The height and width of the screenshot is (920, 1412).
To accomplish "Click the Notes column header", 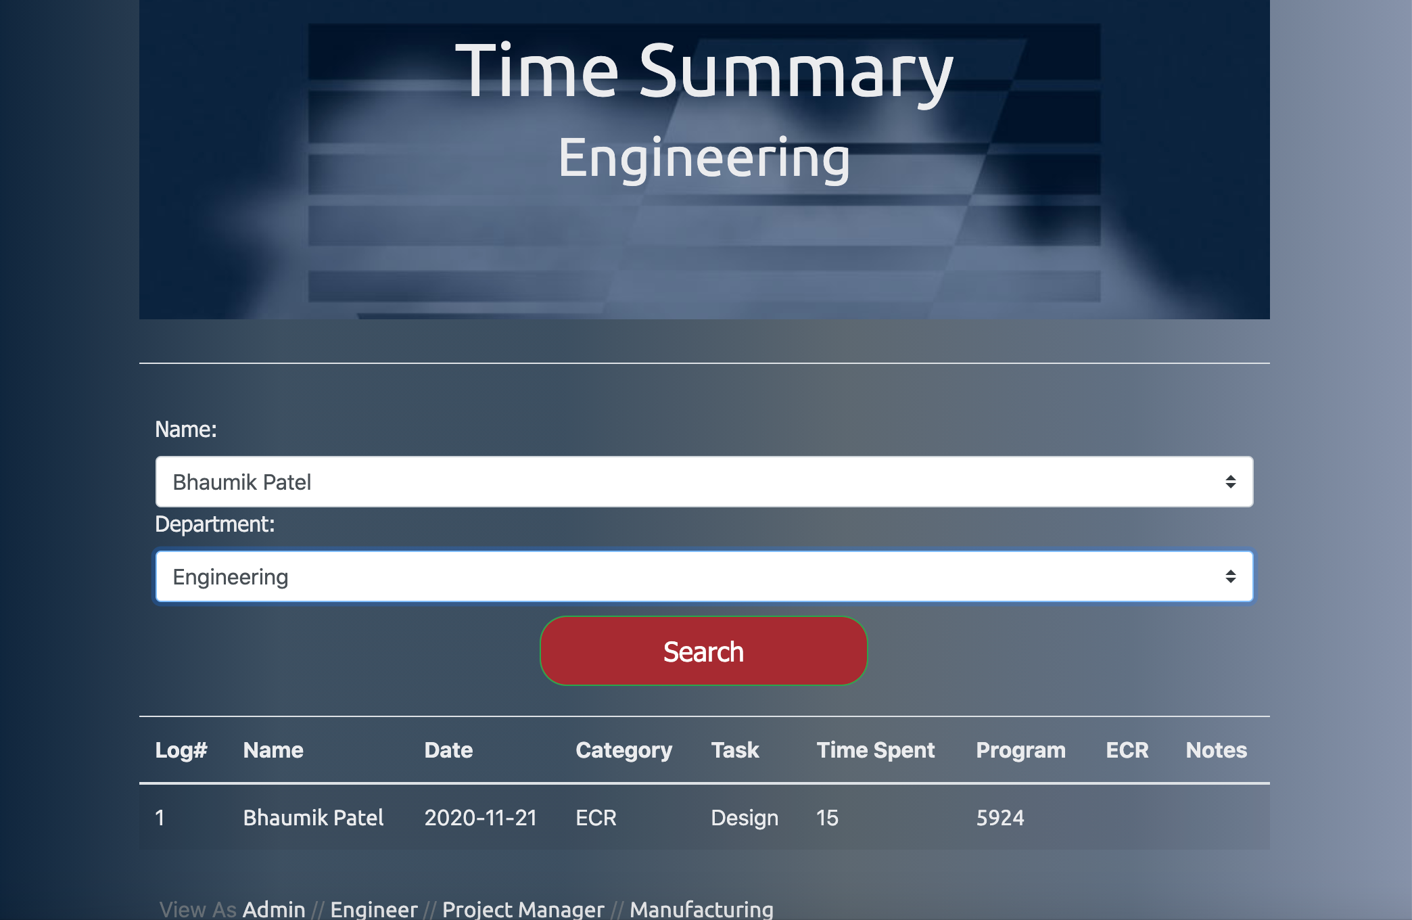I will [1215, 750].
